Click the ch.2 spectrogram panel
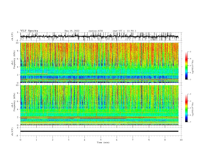Screen dimensions: 204x157 [99, 105]
